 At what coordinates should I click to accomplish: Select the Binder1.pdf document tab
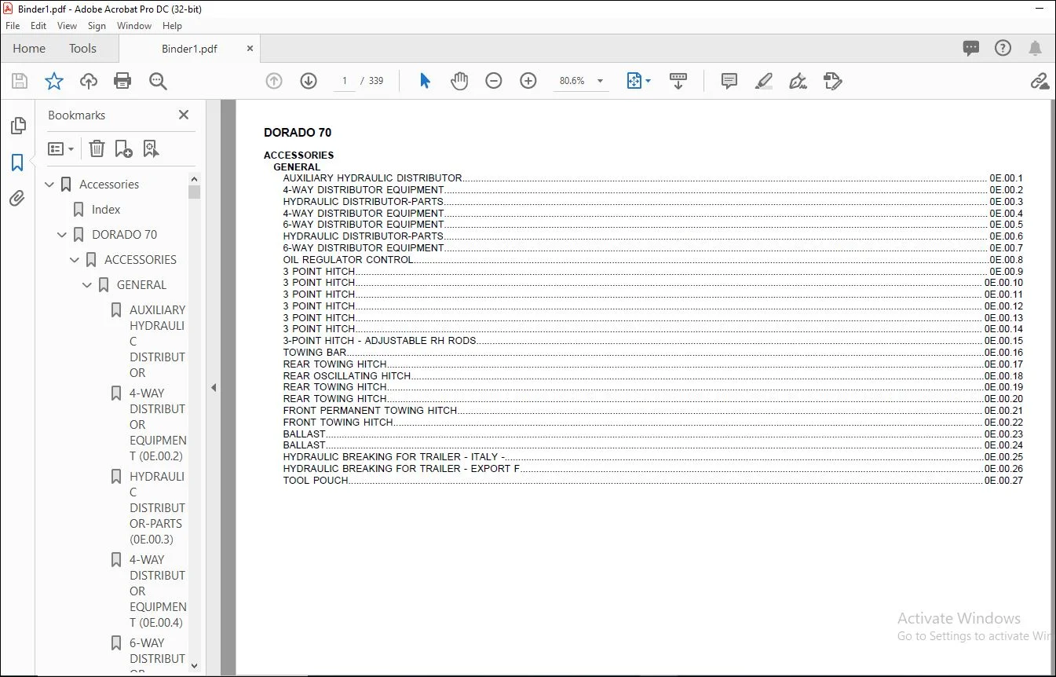pyautogui.click(x=189, y=49)
